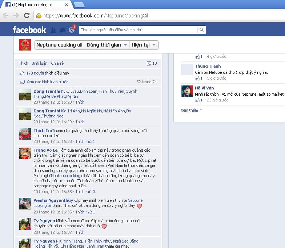
Task: Click tagged name Trần Thùy Như
Action: click(97, 241)
